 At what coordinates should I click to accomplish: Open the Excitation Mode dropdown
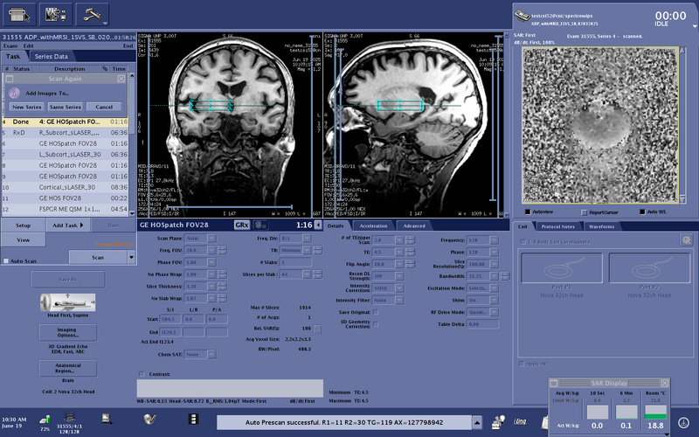(x=495, y=288)
